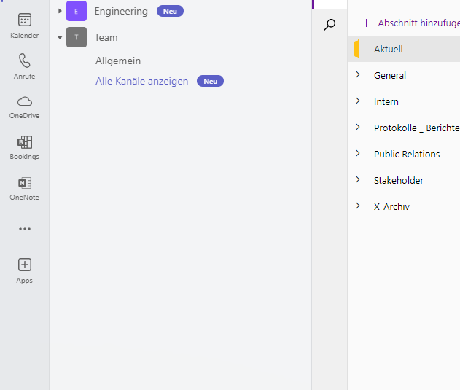Select the Engineering team avatar
This screenshot has width=460, height=390.
77,11
